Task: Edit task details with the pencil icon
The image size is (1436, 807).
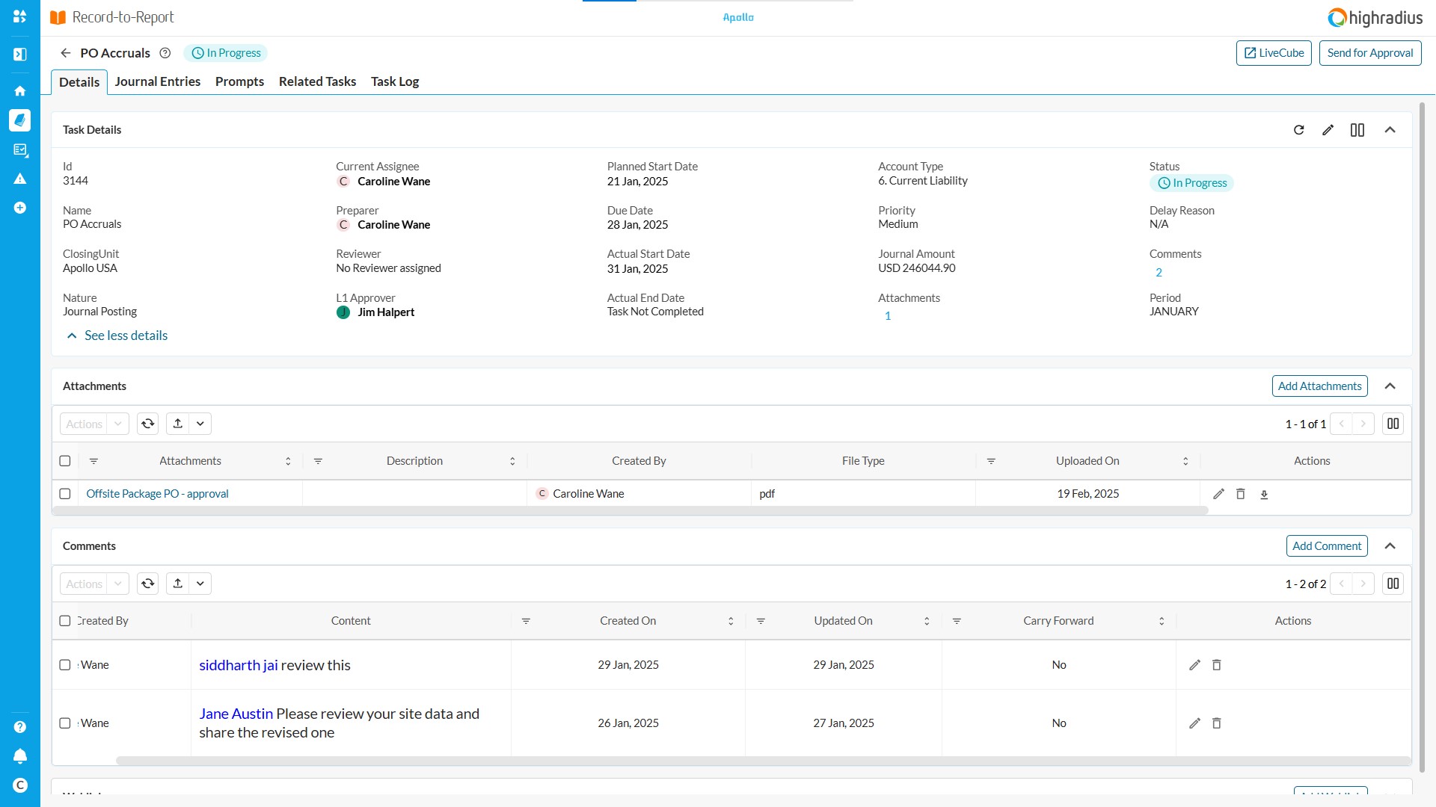Action: point(1328,130)
